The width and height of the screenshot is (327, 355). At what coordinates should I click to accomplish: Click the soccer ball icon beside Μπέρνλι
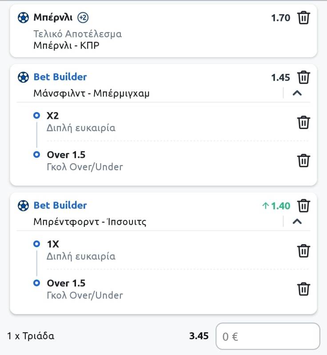pos(23,18)
